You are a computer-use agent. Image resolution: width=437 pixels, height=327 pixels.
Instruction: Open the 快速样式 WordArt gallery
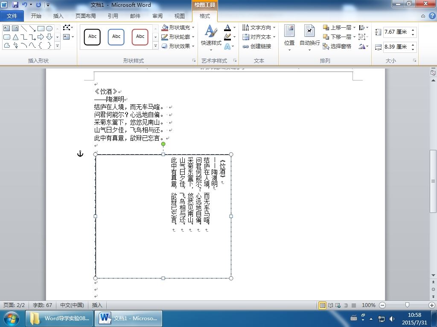pyautogui.click(x=211, y=38)
